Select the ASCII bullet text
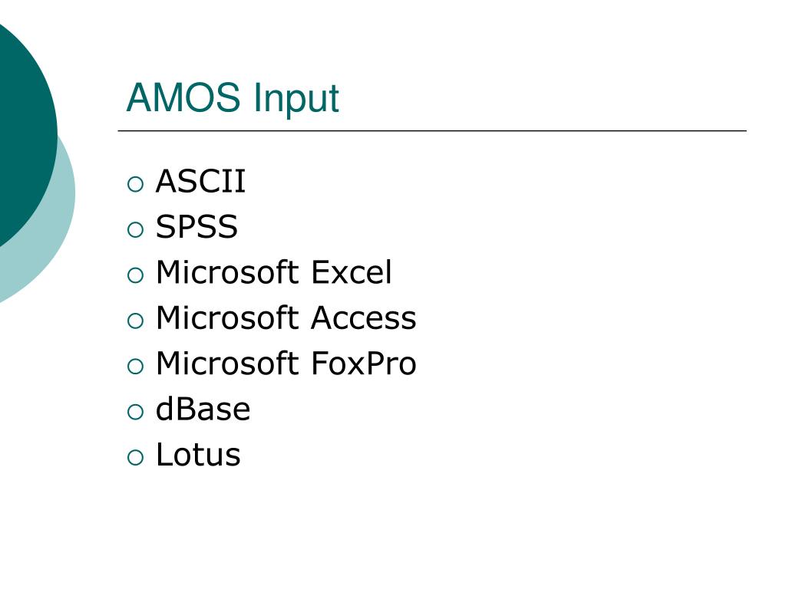 click(200, 181)
